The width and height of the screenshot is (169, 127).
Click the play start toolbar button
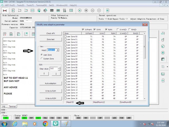[80, 10]
